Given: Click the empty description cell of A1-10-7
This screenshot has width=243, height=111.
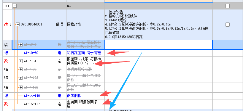Looking at the screenshot, I should (158, 45).
